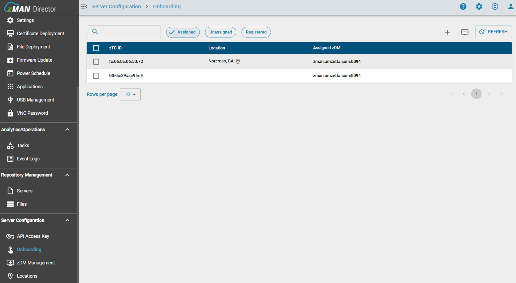Click the copyright info icon
Screen dimensions: 516x283
495,7
